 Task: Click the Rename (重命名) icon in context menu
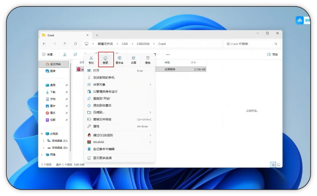tap(119, 58)
